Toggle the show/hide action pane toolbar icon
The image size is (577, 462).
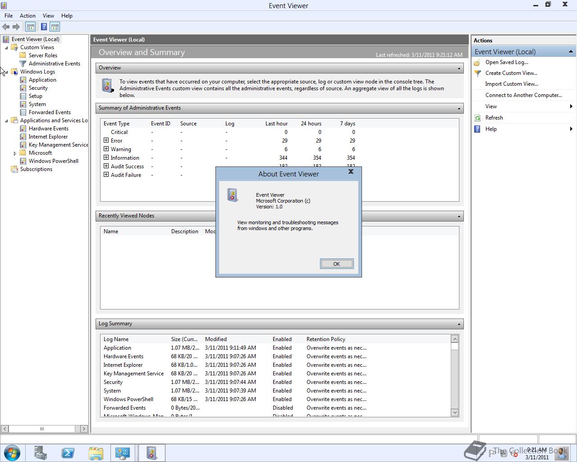(x=55, y=27)
